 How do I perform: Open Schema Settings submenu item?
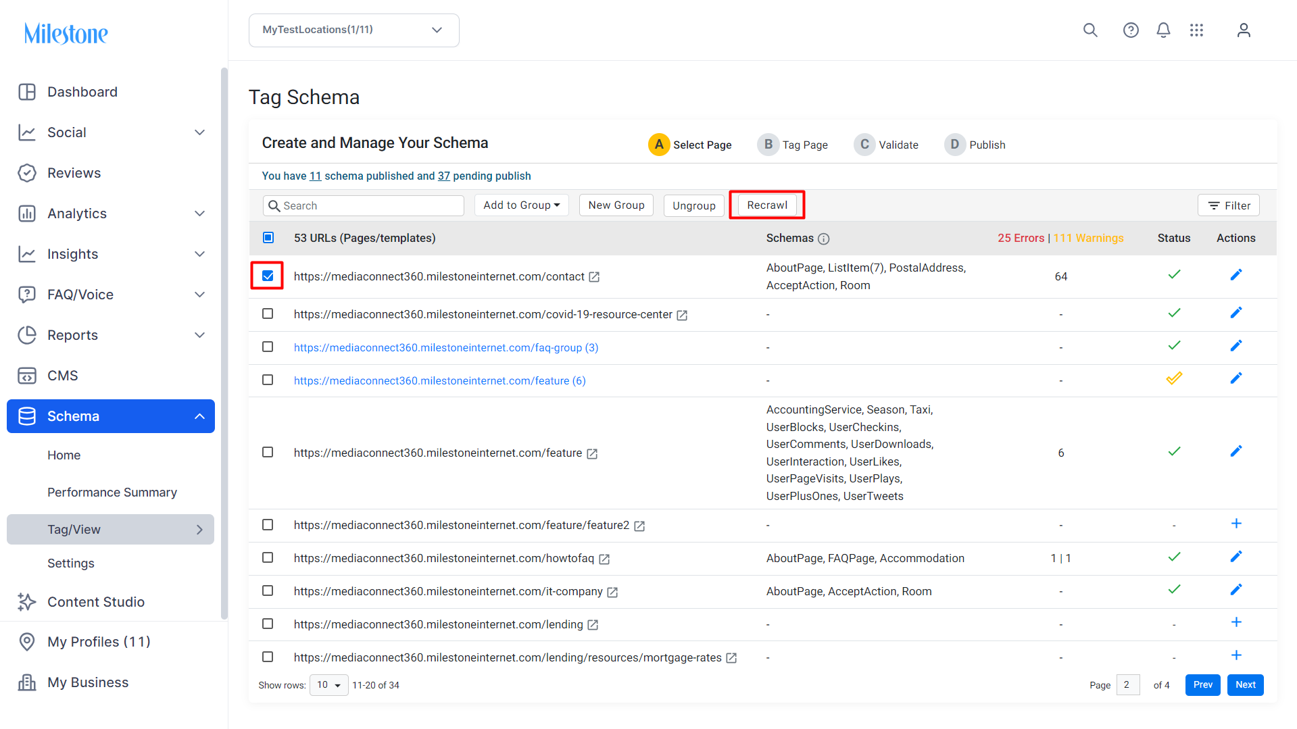(71, 563)
